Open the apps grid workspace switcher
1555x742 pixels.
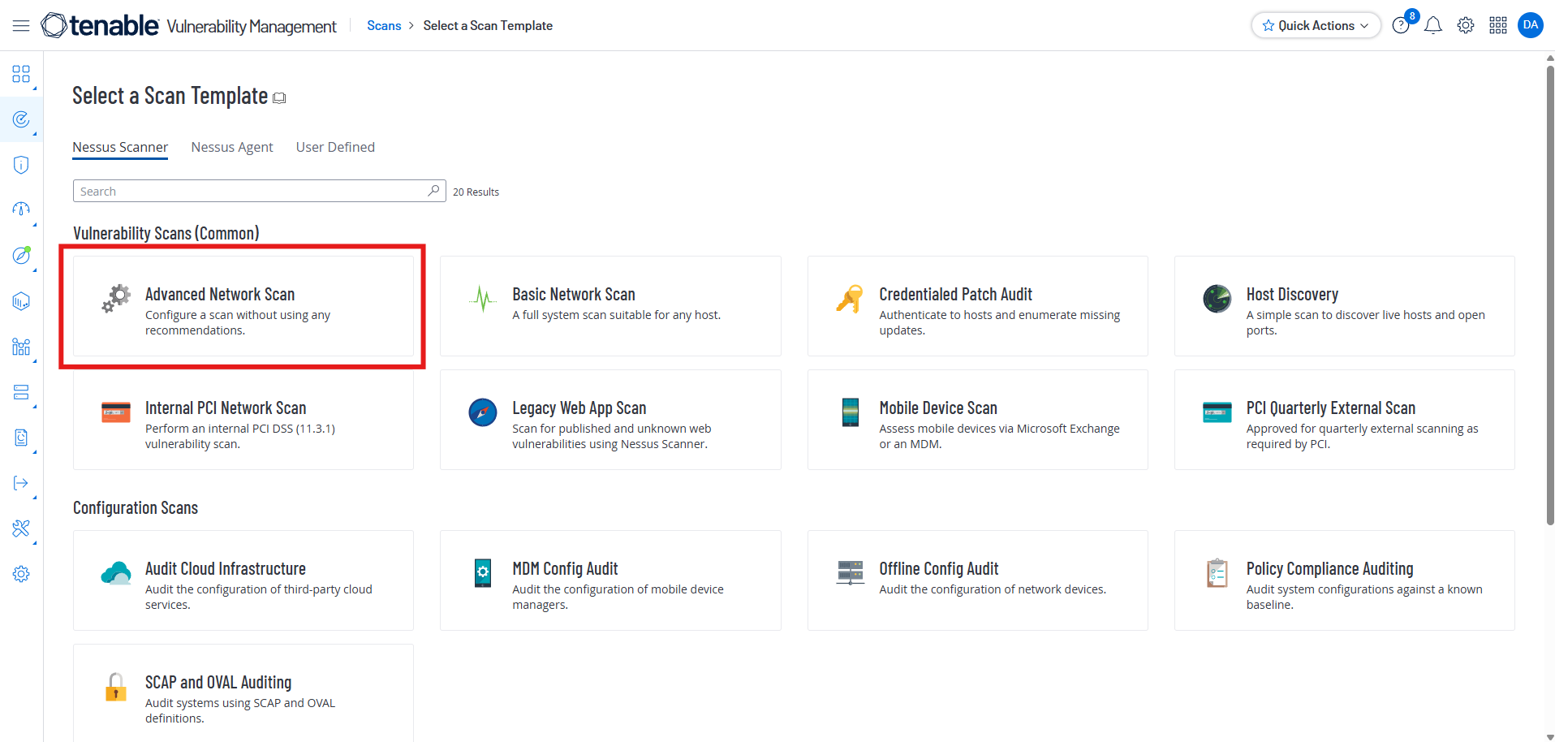tap(1498, 26)
